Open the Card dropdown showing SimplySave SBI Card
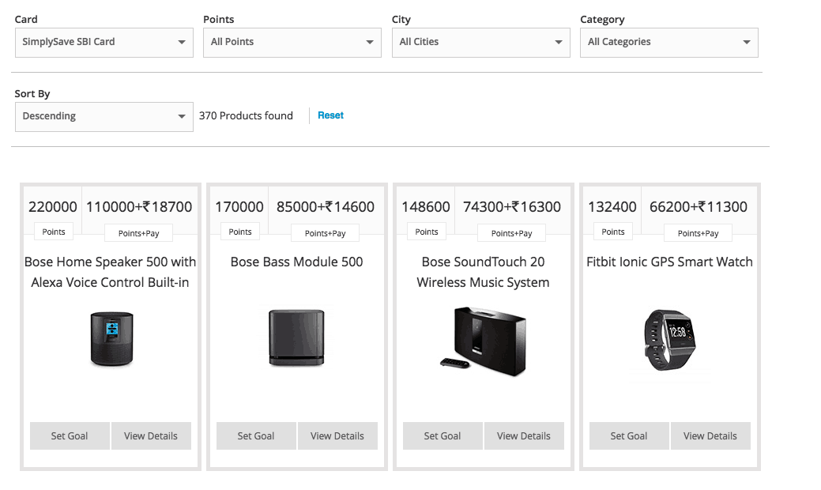 pyautogui.click(x=104, y=43)
